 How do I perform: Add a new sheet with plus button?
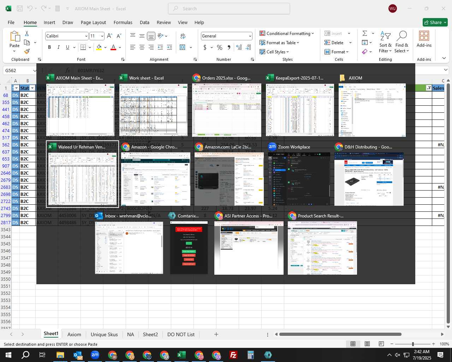[x=216, y=334]
